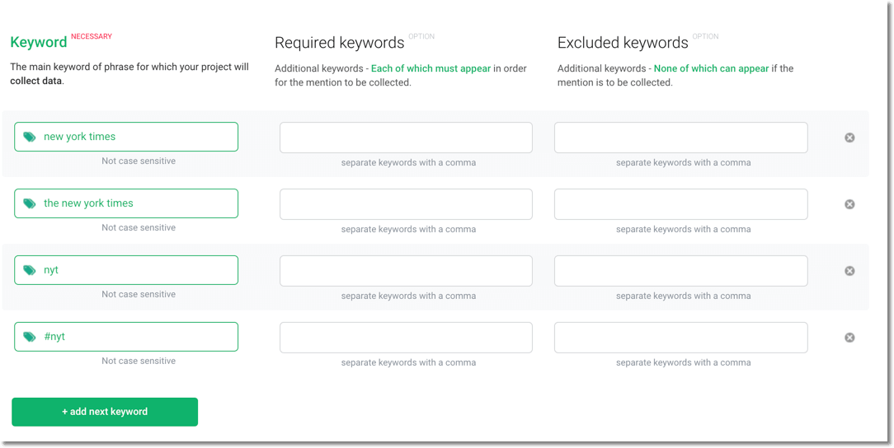This screenshot has height=448, width=894.
Task: Click the tag icon beside 'the new york times'
Action: 29,203
